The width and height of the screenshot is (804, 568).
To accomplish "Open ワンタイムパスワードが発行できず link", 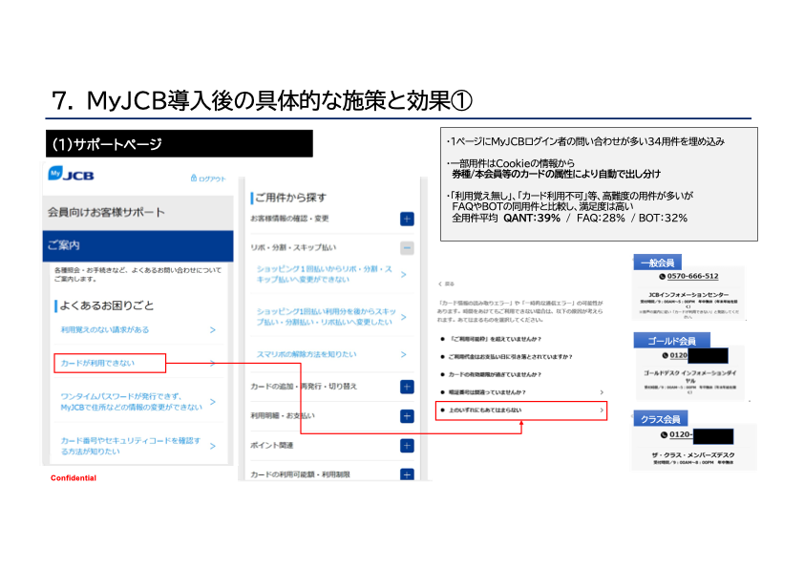I will (131, 401).
